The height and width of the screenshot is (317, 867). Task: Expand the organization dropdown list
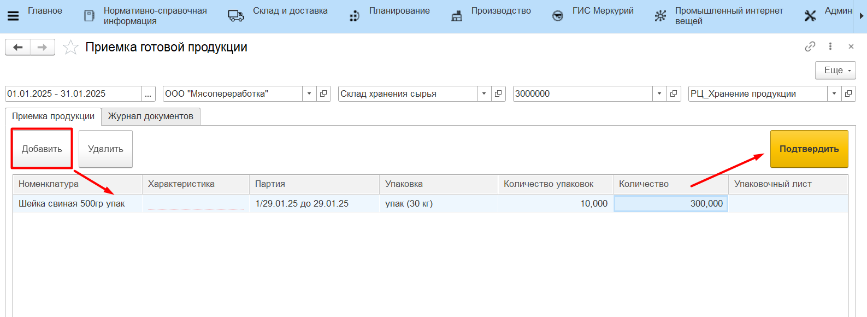pos(309,94)
